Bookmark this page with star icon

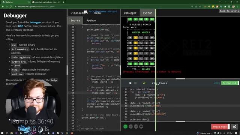tap(200, 7)
